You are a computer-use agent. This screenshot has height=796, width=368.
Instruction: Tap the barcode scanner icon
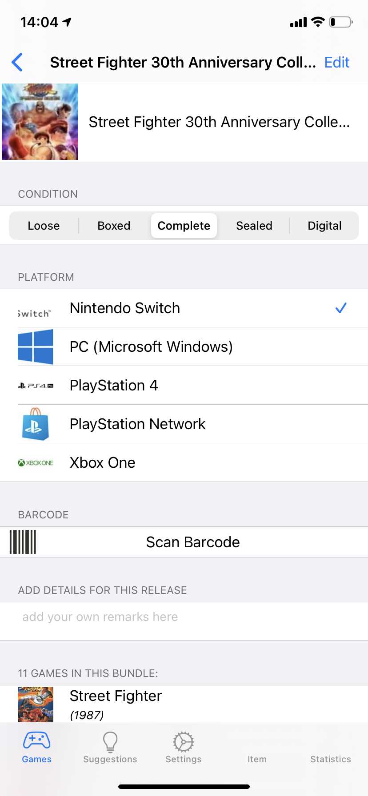[x=23, y=542]
